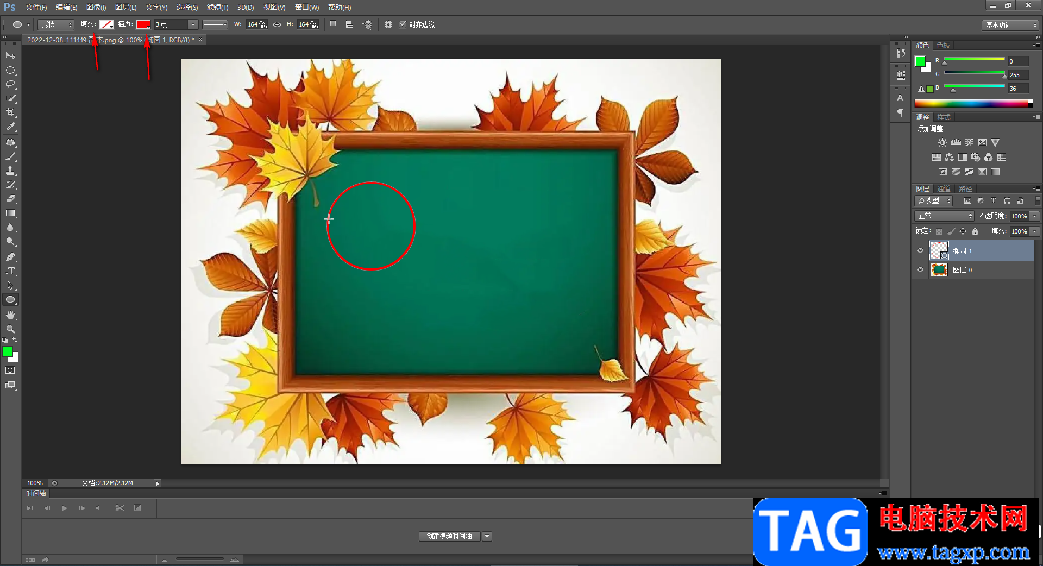The height and width of the screenshot is (566, 1043).
Task: Toggle lock image pixels brush icon
Action: click(x=951, y=231)
